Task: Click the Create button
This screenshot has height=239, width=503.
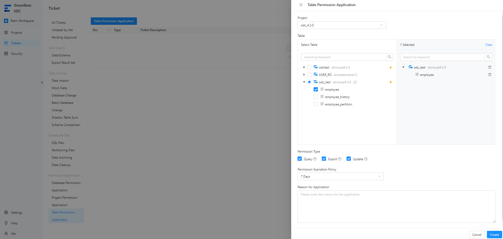Action: tap(494, 235)
